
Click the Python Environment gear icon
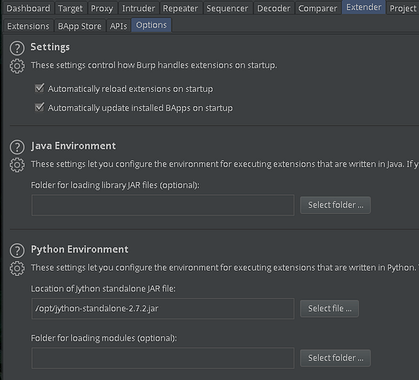click(x=17, y=269)
